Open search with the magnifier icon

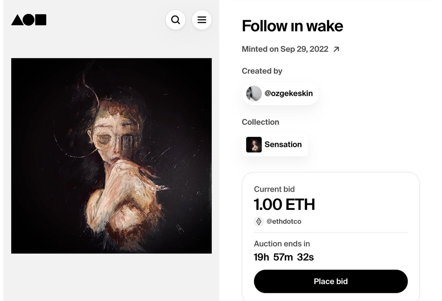click(176, 20)
